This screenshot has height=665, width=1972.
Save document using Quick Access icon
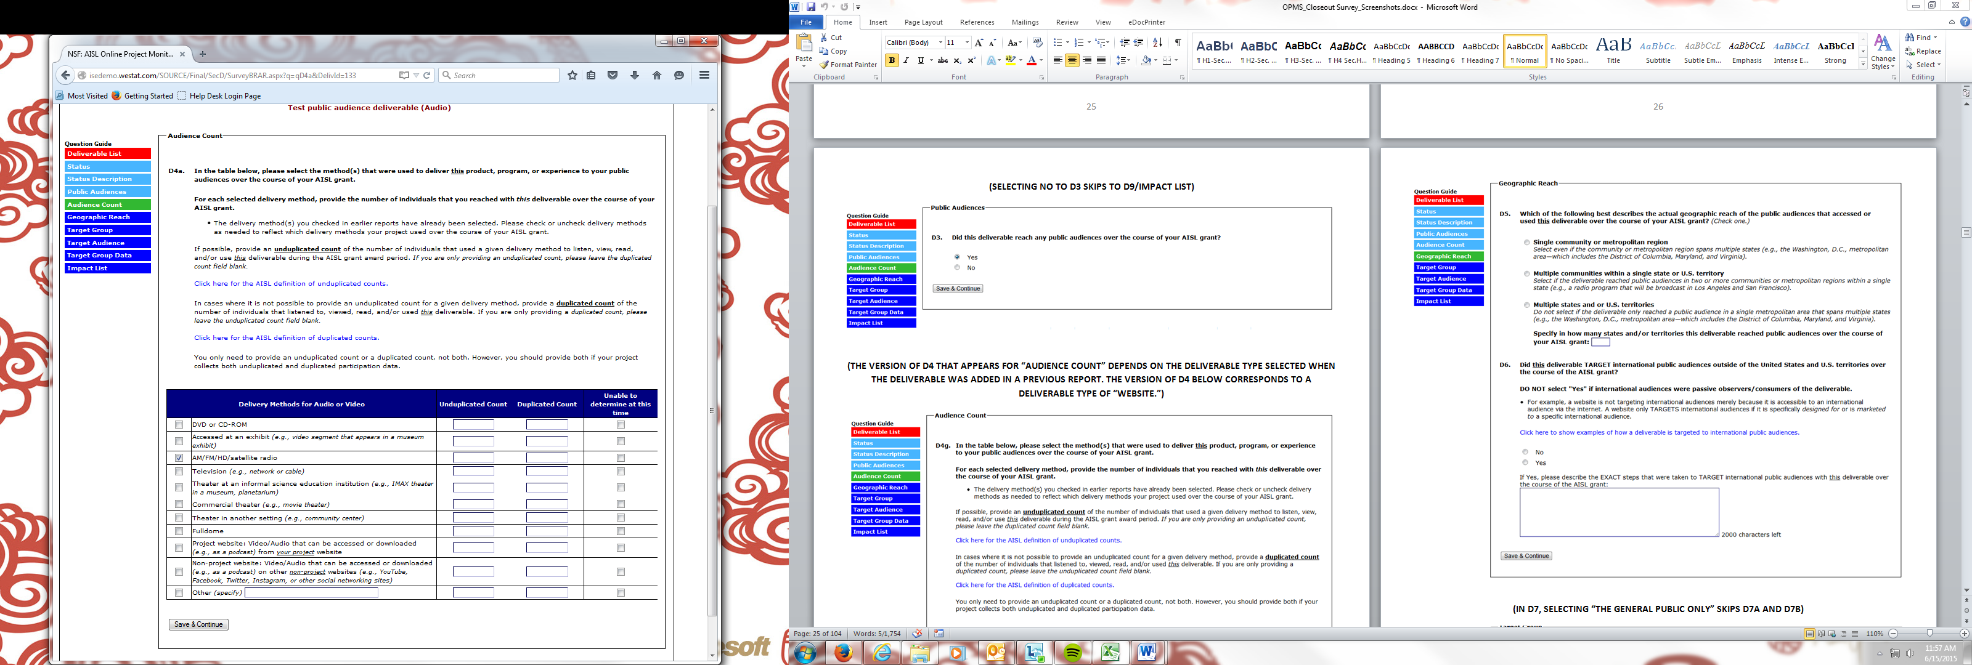(811, 7)
